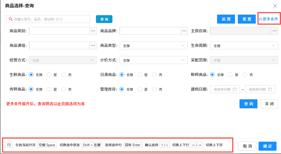
Task: Click the F3 shortcut key hint
Action: point(9,145)
